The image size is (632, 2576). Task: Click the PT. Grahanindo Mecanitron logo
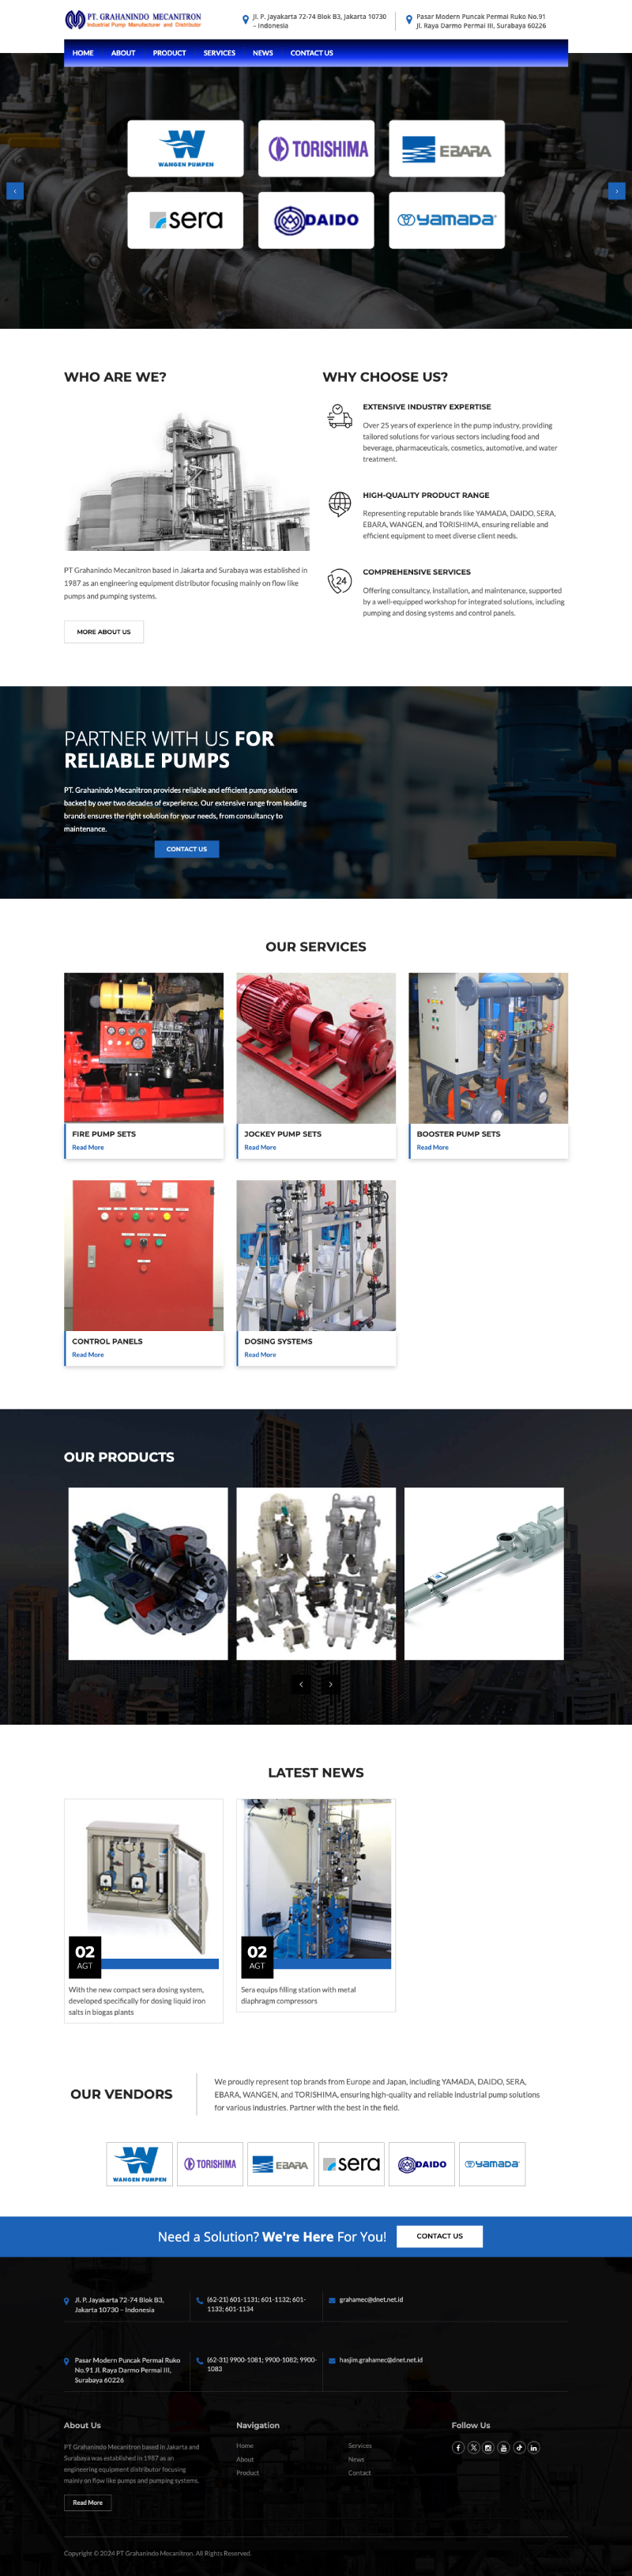(x=133, y=20)
